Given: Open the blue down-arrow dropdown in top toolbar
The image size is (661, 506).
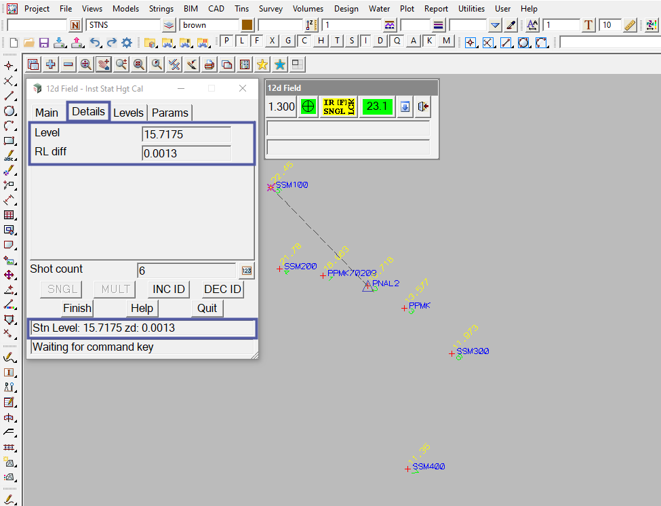Looking at the screenshot, I should [495, 25].
